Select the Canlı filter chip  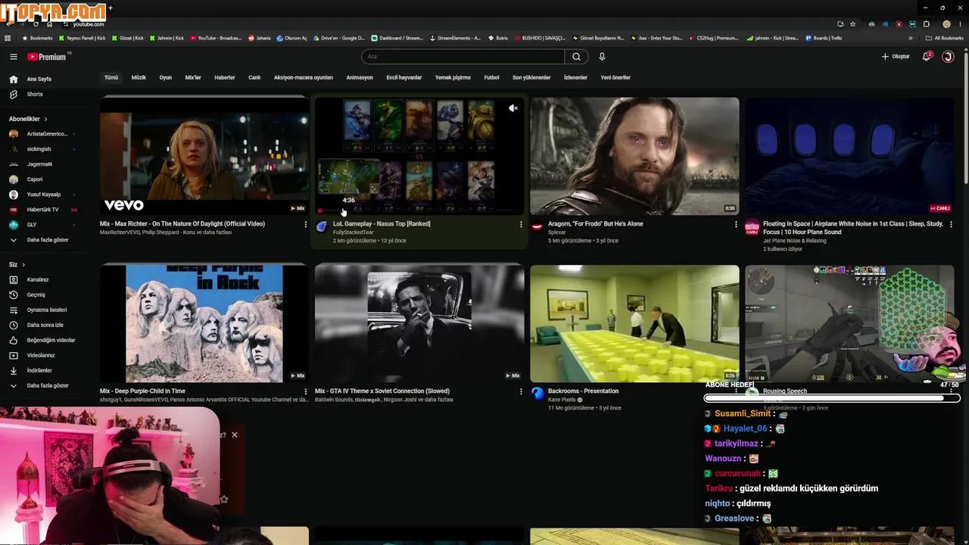click(254, 77)
